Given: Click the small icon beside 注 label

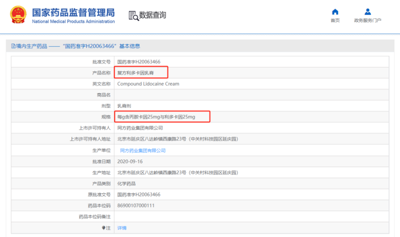Looking at the screenshot, I should point(104,228).
